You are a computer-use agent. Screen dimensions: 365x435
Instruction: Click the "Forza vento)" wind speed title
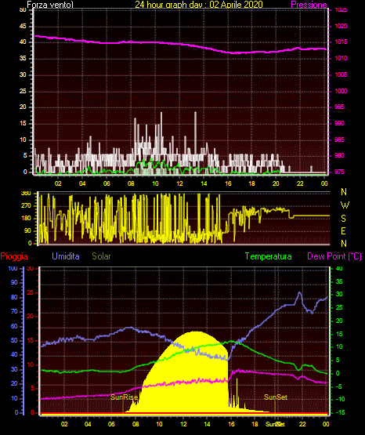point(50,4)
